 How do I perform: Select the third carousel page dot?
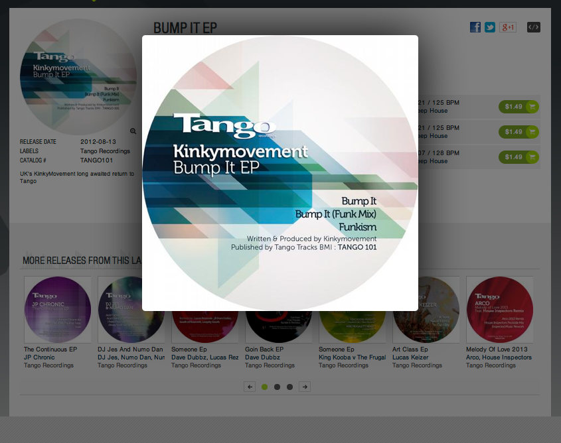(290, 387)
